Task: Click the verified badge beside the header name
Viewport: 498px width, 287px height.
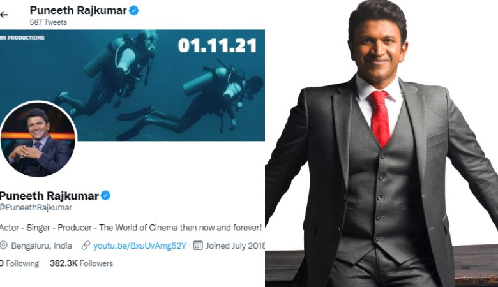Action: click(x=133, y=11)
